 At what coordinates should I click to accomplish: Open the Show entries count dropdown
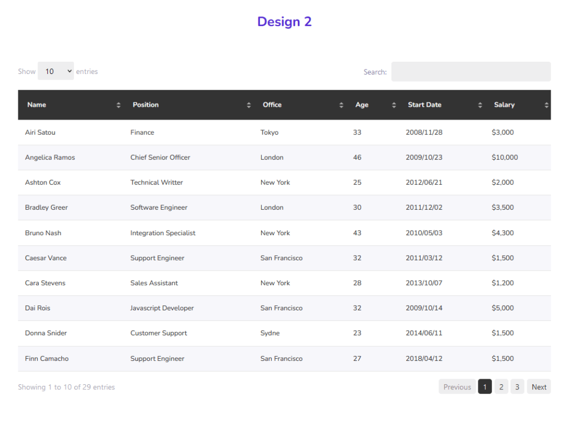click(x=56, y=71)
